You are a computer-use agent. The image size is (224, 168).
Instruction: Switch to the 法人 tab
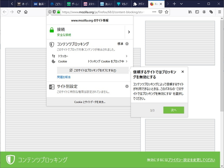coord(106,4)
